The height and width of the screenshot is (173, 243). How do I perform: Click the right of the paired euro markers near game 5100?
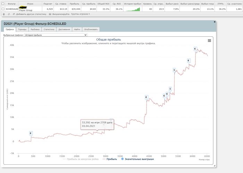[167, 94]
